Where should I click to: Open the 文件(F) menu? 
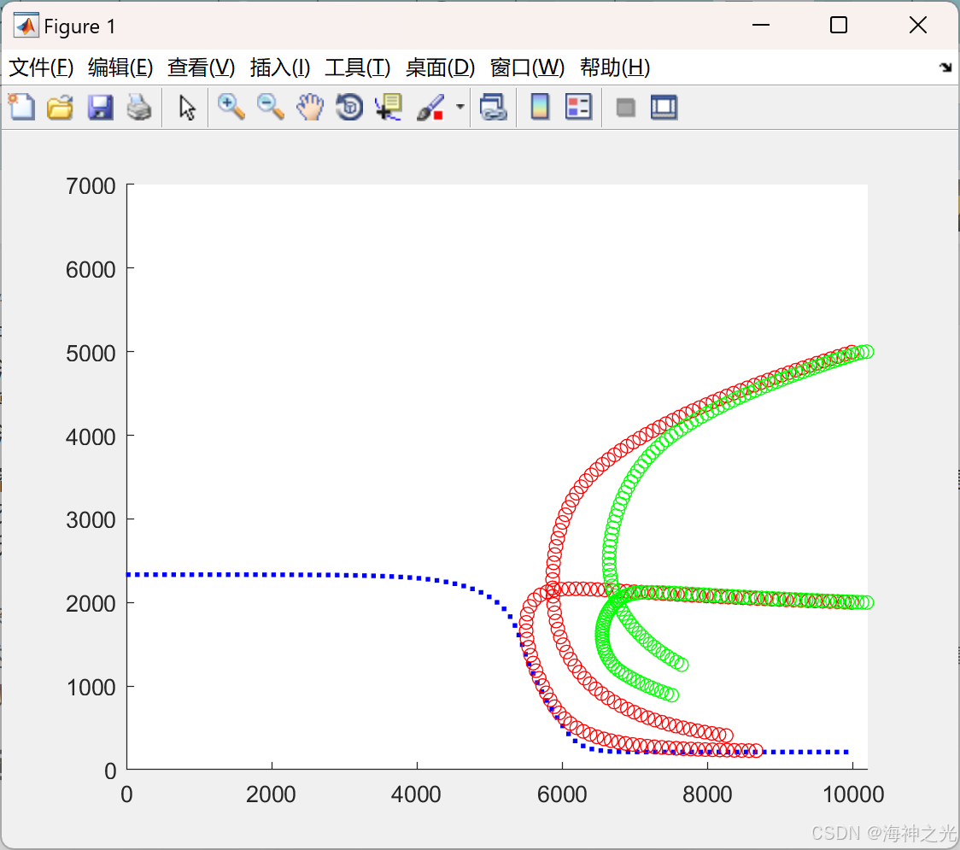click(41, 67)
